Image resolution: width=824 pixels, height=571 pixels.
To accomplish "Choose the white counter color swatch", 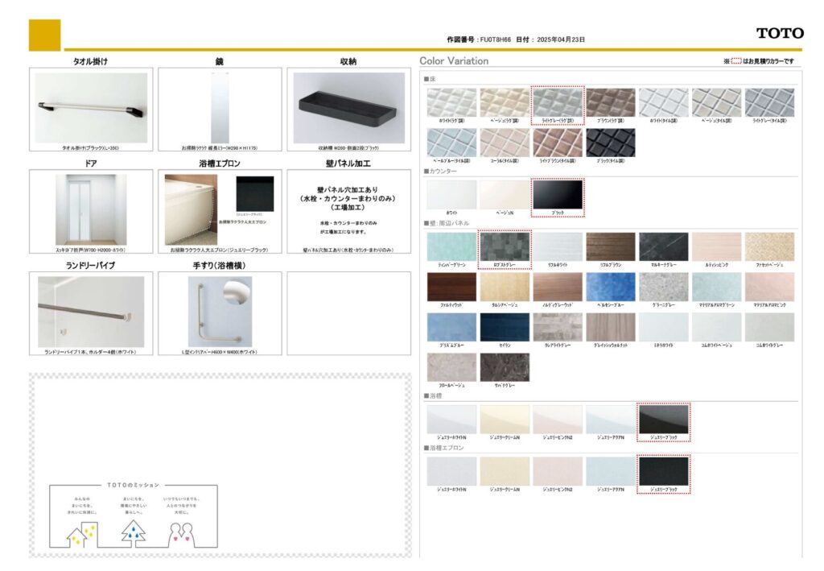I will tap(451, 195).
